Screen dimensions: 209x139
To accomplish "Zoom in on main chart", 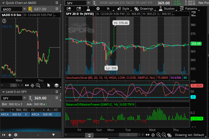I will click(158, 135).
